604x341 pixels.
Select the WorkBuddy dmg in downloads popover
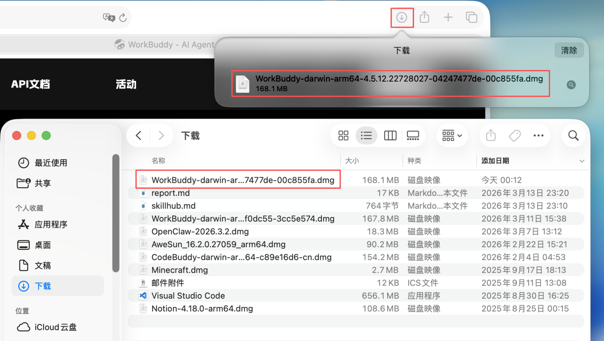tap(390, 83)
